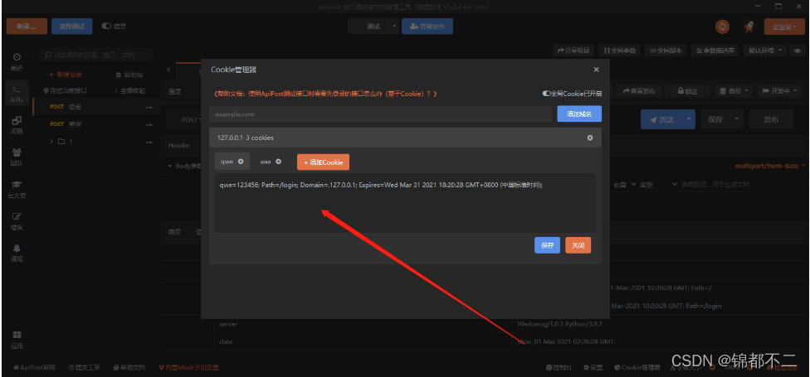Open the 类型 type dropdown

point(657,184)
